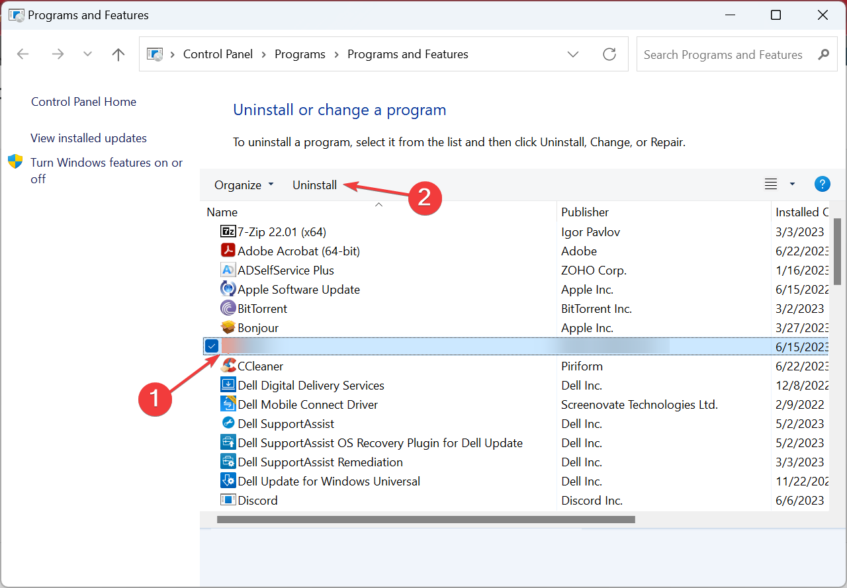Click the Discord program icon
Screen dimensions: 847x588
(228, 500)
